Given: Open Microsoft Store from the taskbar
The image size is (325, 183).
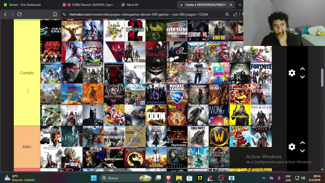Looking at the screenshot, I should point(189,178).
